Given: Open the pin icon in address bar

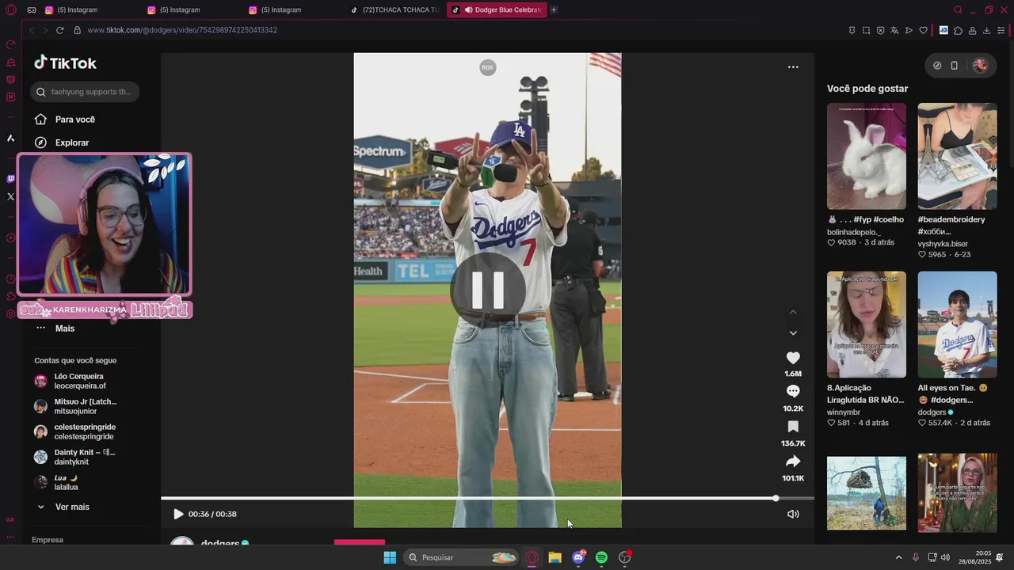Looking at the screenshot, I should pyautogui.click(x=852, y=30).
